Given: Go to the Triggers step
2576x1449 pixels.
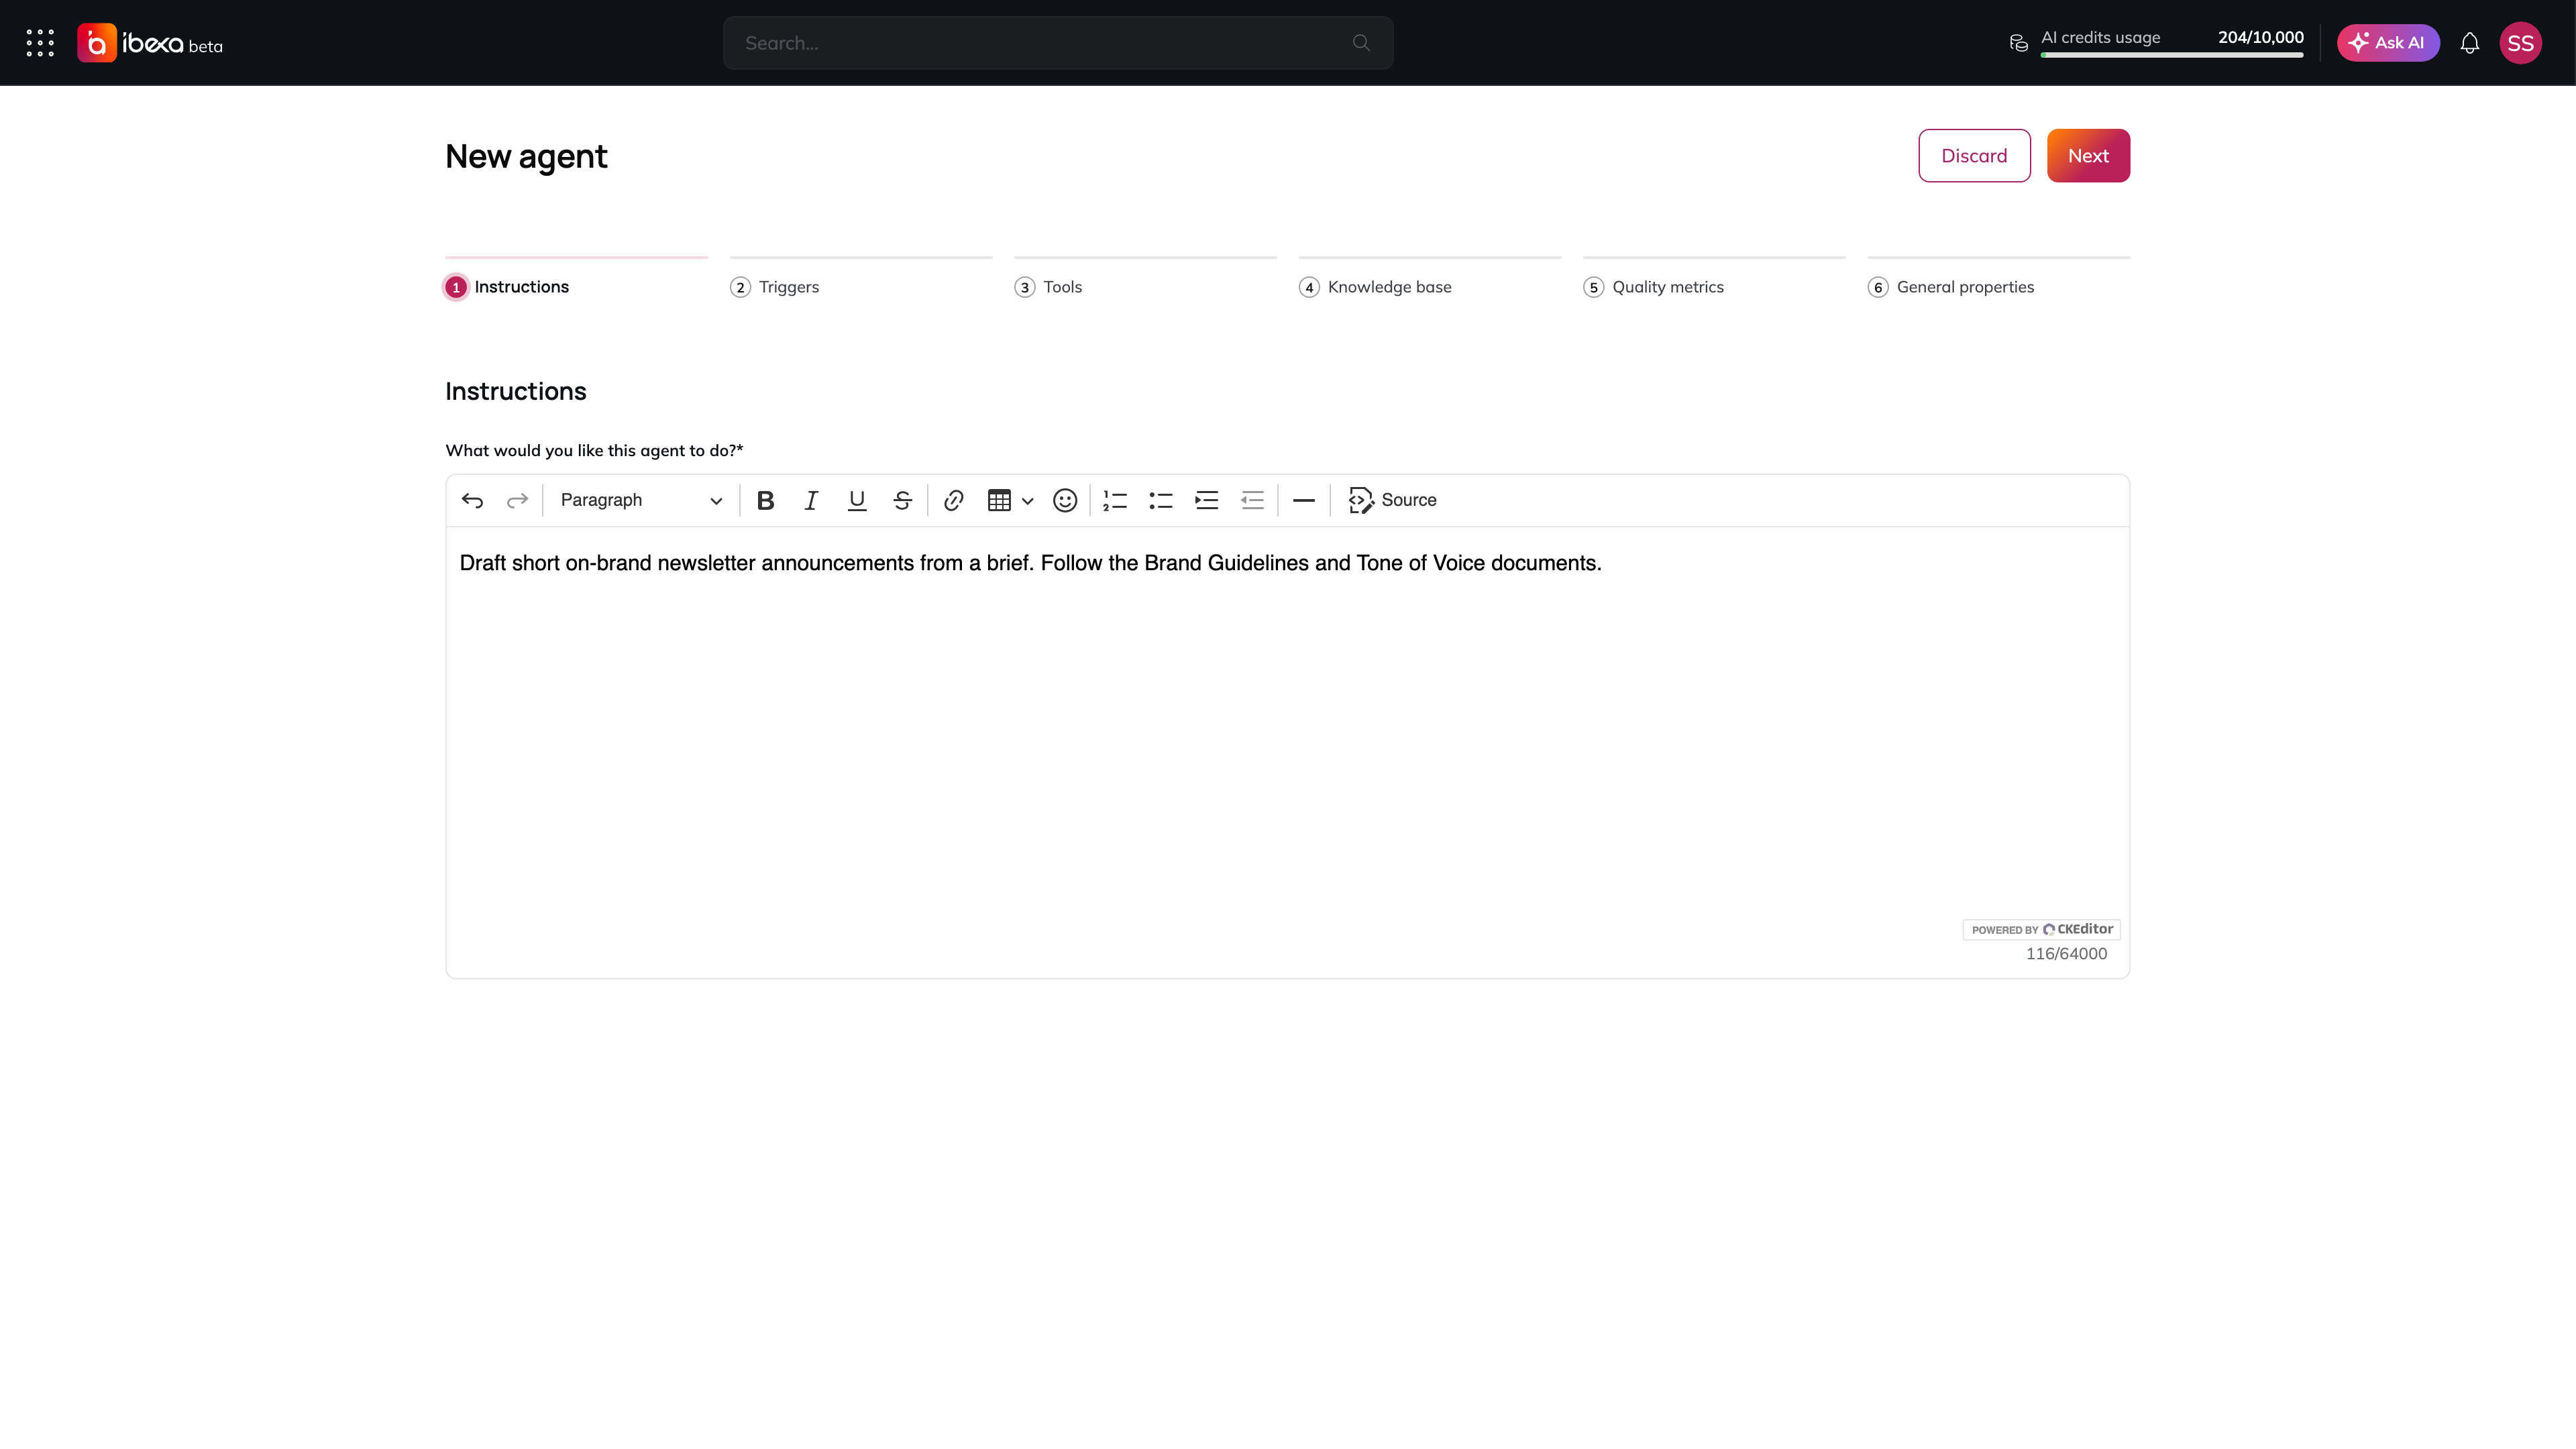Looking at the screenshot, I should coord(775,287).
